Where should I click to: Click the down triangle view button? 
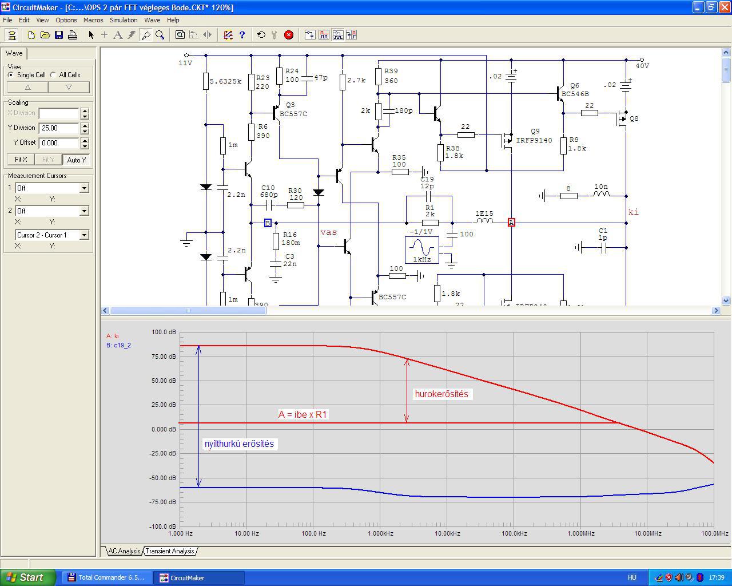[69, 87]
